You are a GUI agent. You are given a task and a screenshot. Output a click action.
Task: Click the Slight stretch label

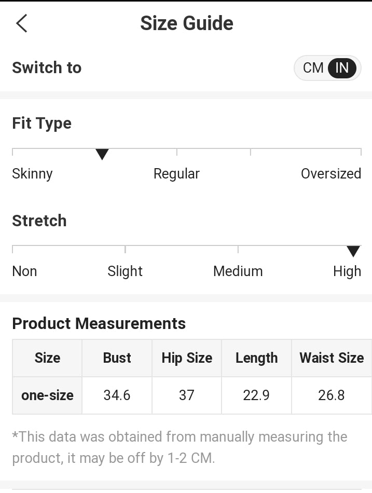pos(125,271)
